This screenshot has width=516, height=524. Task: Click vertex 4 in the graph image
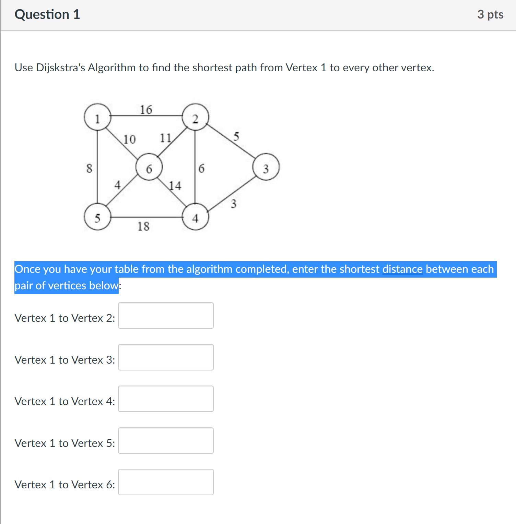(x=196, y=217)
